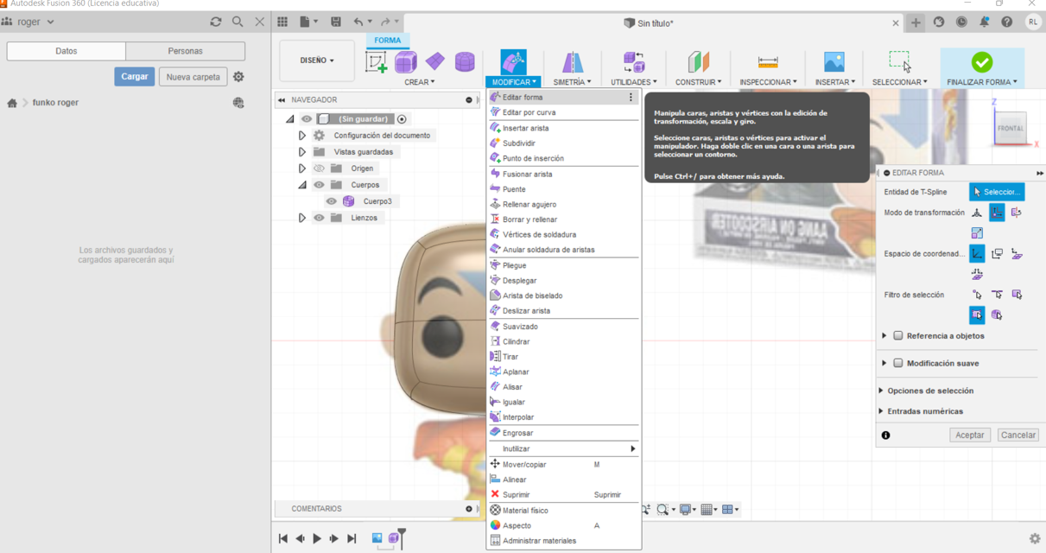Open timeline settings gear at bottom right
Screen dimensions: 1046x553
click(x=1035, y=538)
